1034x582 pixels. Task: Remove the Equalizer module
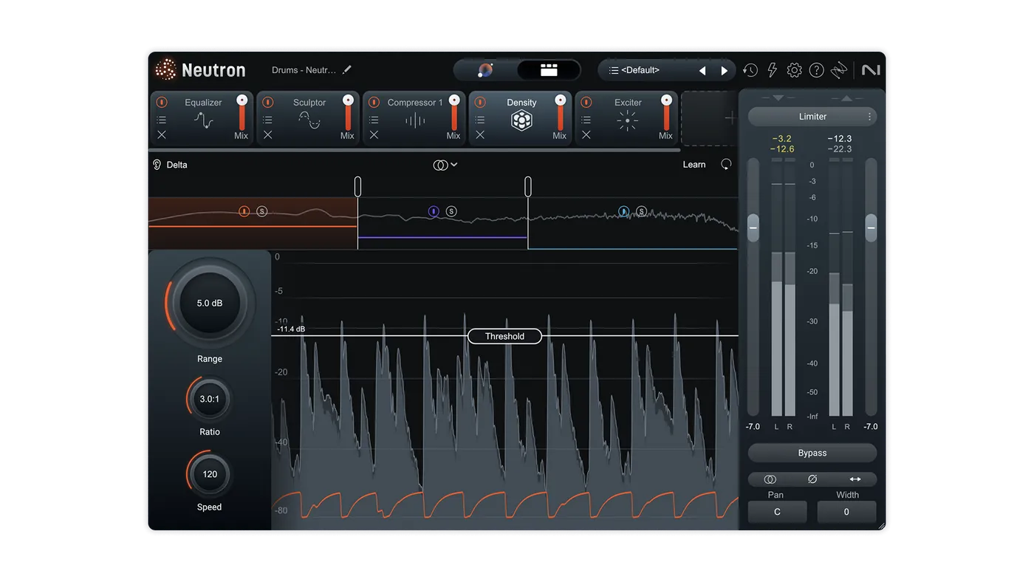pos(162,135)
